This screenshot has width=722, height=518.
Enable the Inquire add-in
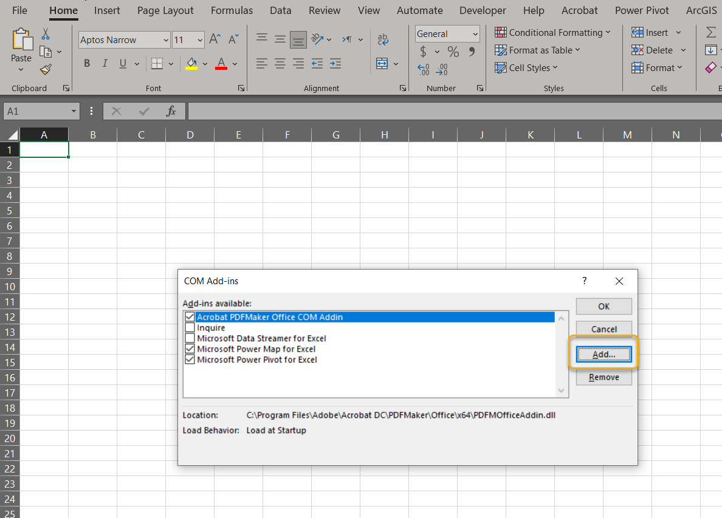pyautogui.click(x=190, y=327)
